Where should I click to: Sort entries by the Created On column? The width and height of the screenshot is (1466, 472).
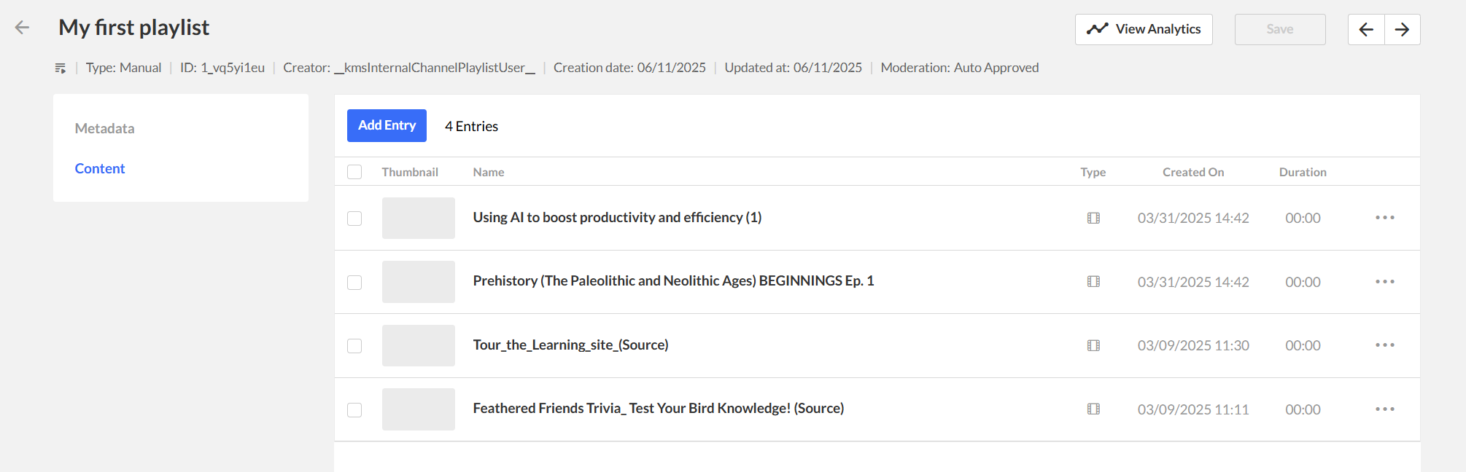pos(1193,172)
